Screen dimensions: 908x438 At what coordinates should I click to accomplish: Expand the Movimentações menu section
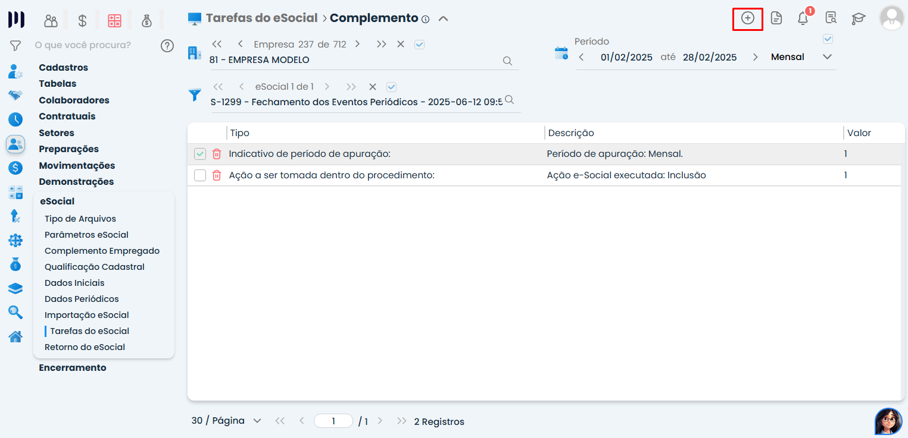77,166
